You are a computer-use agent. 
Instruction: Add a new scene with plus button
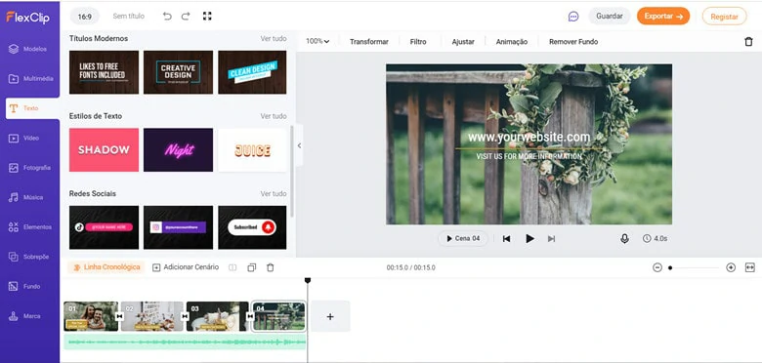330,316
